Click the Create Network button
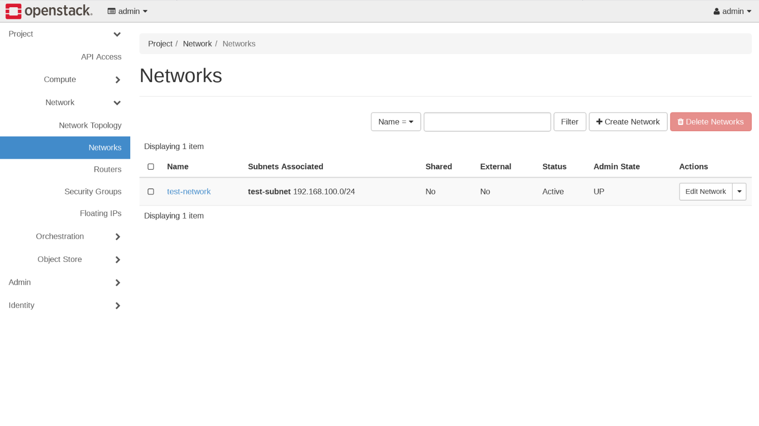The height and width of the screenshot is (426, 759). point(628,122)
